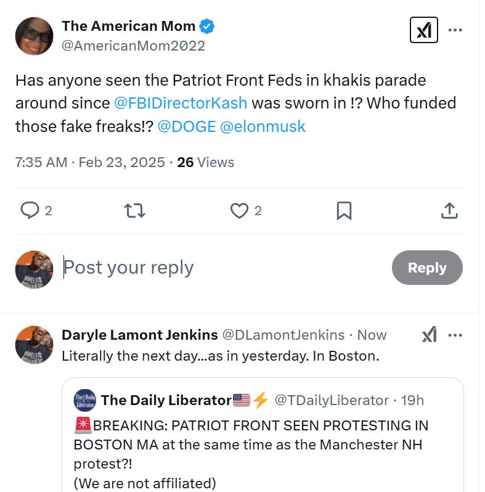Open the @DOGE mention link
Viewport: 485px width, 492px height.
point(186,126)
